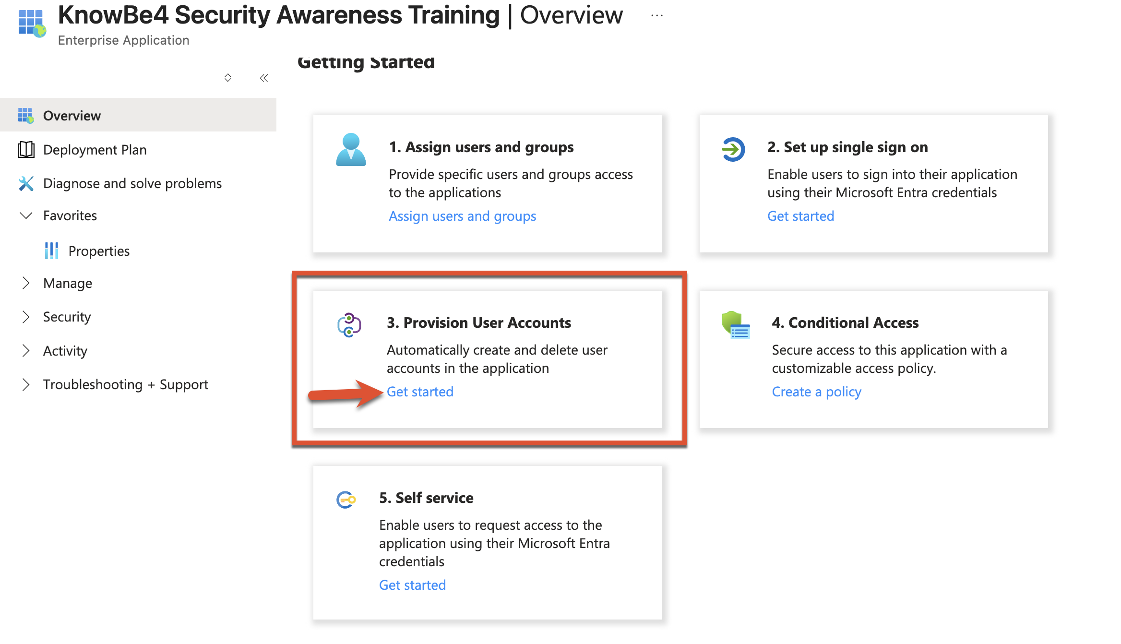Expand the Manage section

26,283
